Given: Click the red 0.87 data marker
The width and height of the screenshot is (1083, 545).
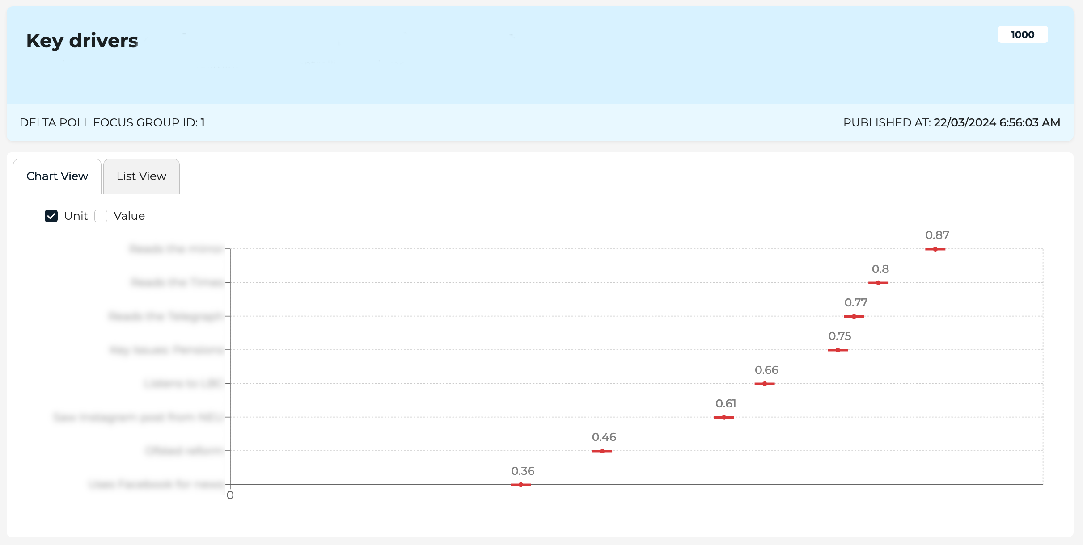Looking at the screenshot, I should coord(935,249).
